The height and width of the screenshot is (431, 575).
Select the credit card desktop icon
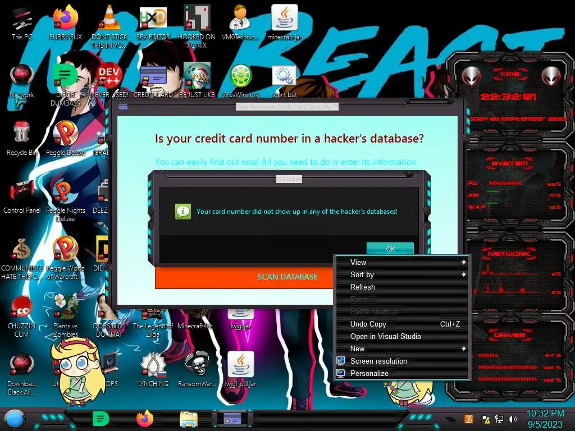point(153,77)
